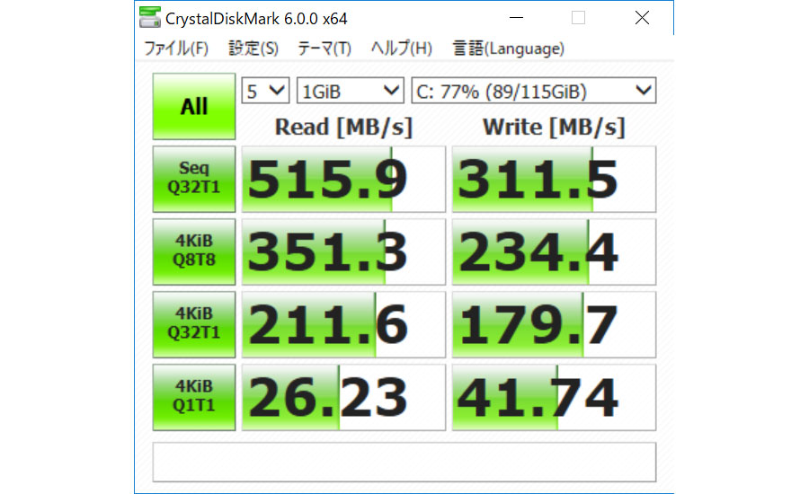
Task: Start the 4KiB Q8T8 benchmark
Action: 194,251
